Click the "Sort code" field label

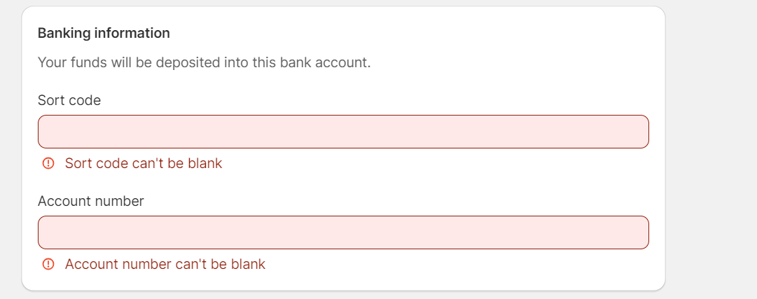pyautogui.click(x=69, y=100)
